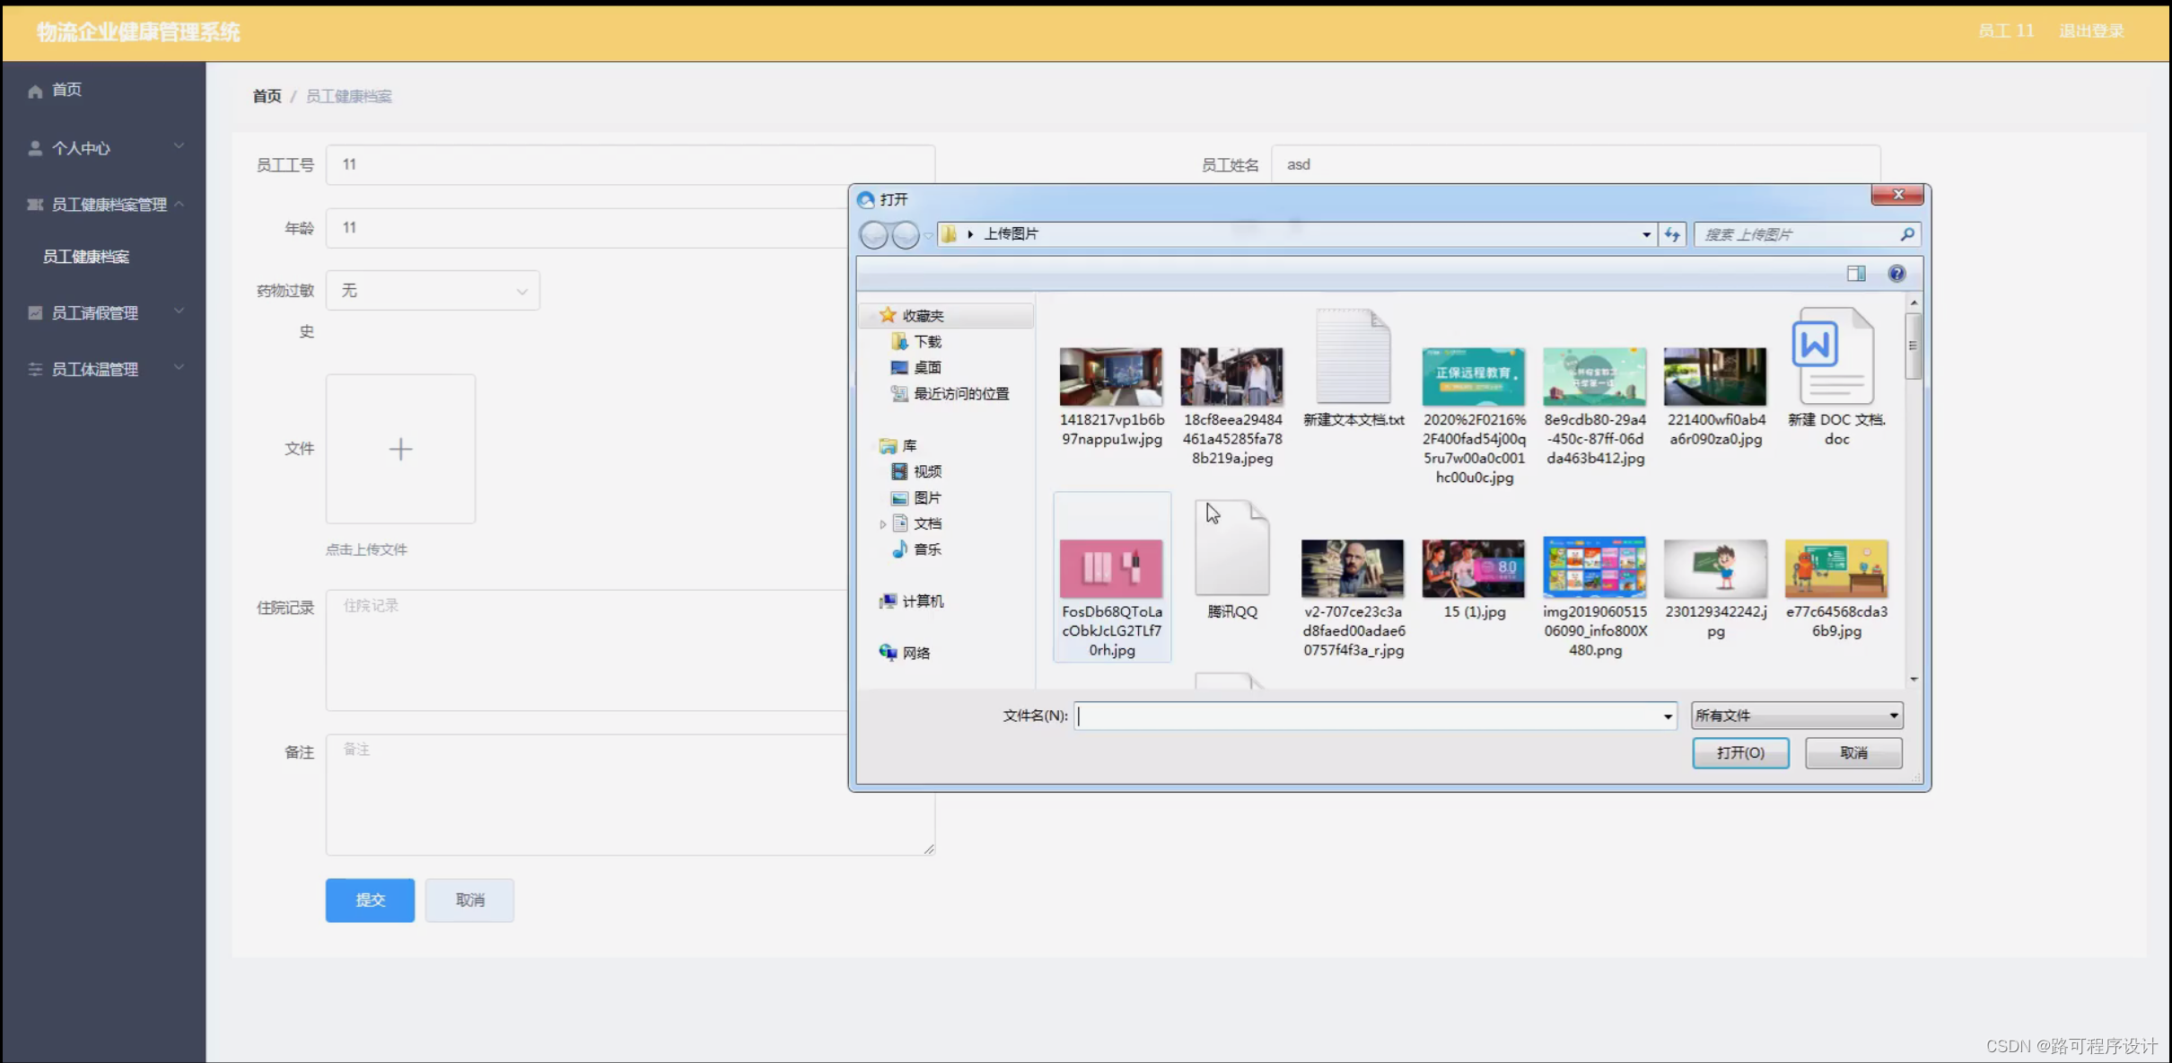Click the back navigation arrow in dialog
This screenshot has height=1063, width=2172.
[873, 235]
